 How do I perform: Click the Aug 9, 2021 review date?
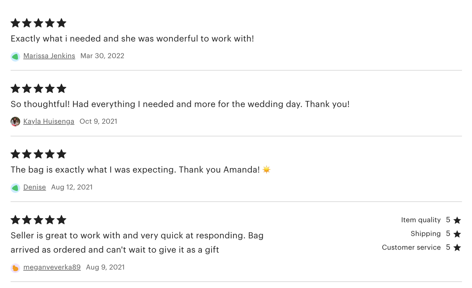[x=105, y=267]
